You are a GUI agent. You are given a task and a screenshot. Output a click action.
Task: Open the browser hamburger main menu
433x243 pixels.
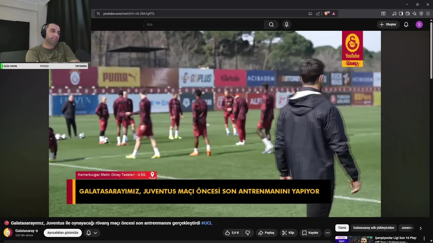(428, 13)
